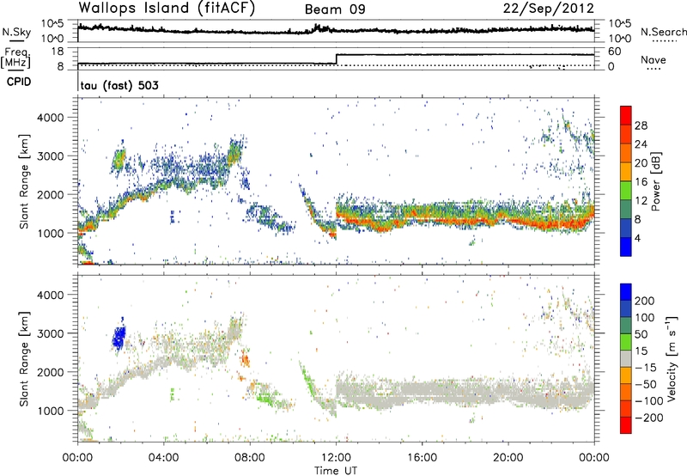Viewport: 687px width, 476px height.
Task: Select the light green Velocity segment between 15 and 50
Action: [626, 341]
